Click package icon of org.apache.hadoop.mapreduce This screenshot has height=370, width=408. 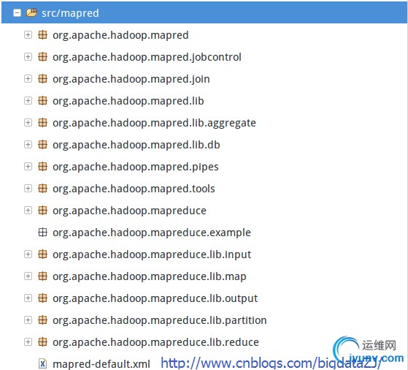42,210
